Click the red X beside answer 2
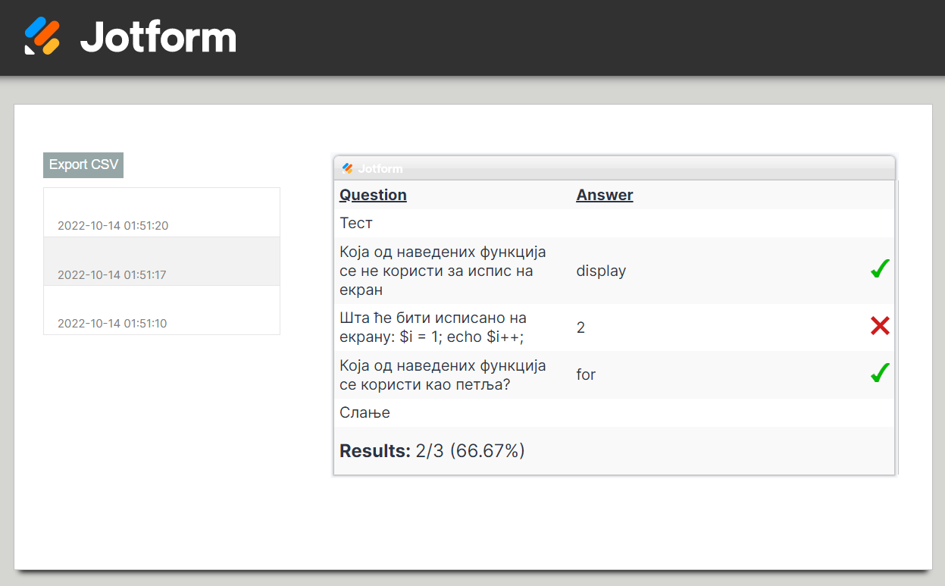 pyautogui.click(x=879, y=327)
